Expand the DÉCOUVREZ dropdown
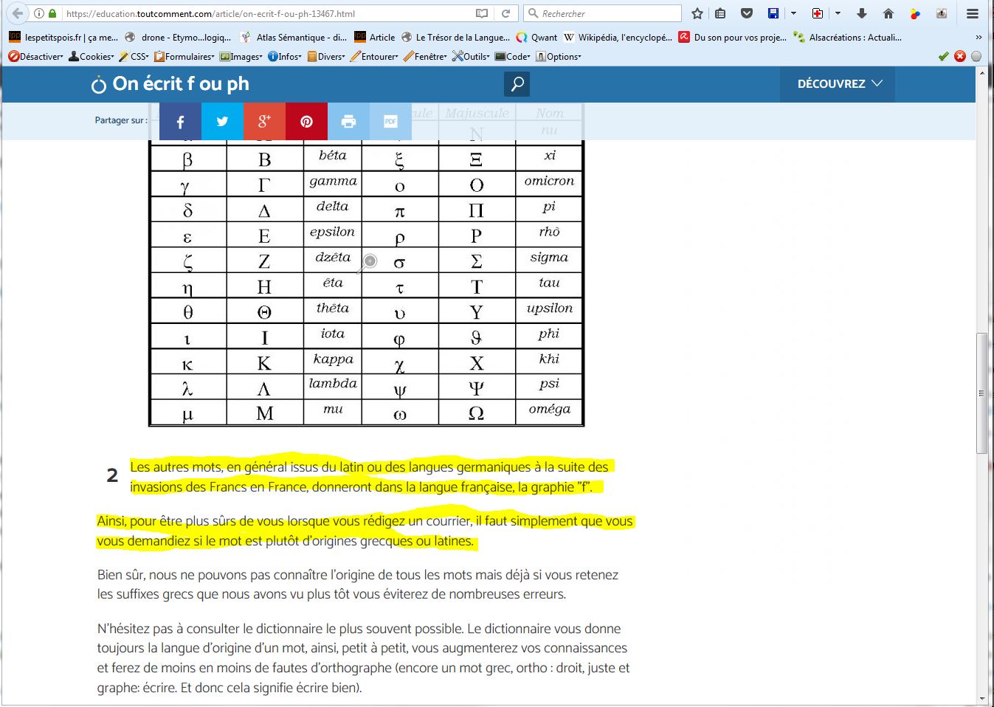This screenshot has width=994, height=707. tap(838, 84)
